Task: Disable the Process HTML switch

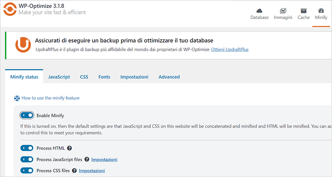Action: click(x=27, y=148)
